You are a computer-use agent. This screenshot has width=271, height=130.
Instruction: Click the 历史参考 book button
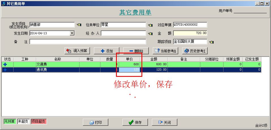pos(195,51)
